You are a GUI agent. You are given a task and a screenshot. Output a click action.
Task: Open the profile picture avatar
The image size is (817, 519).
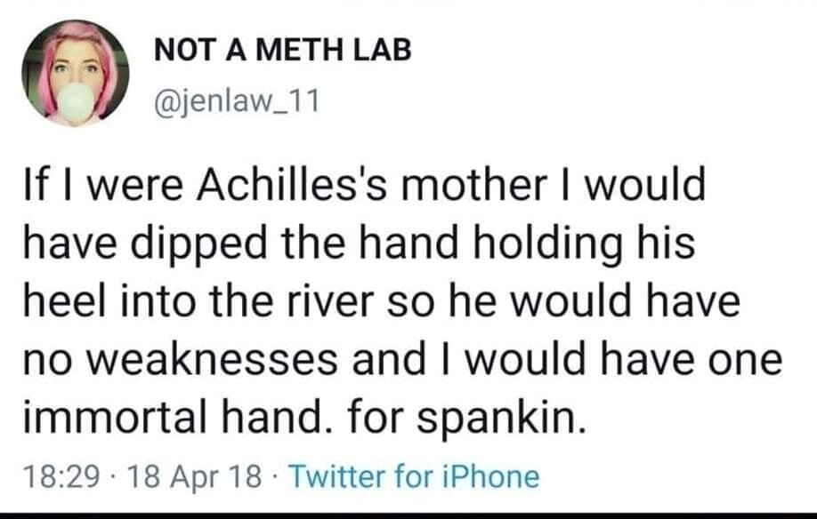point(76,73)
